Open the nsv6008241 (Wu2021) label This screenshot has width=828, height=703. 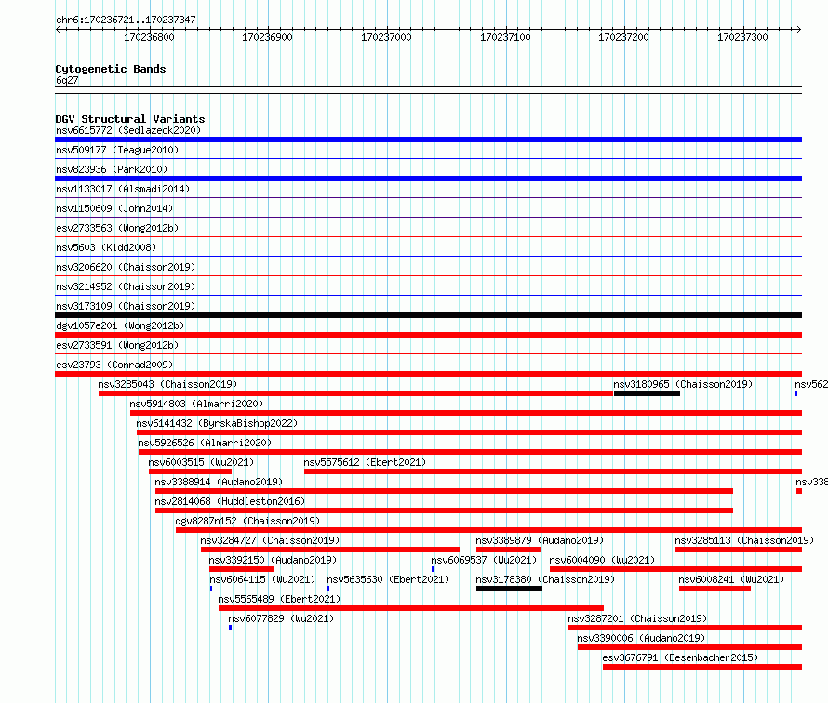click(731, 579)
